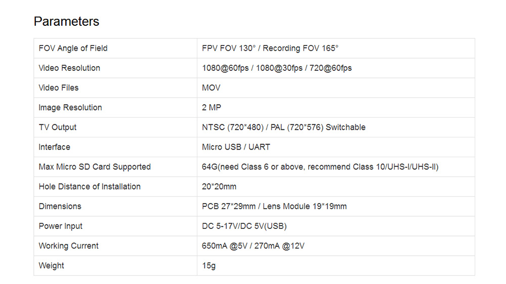The height and width of the screenshot is (284, 506).
Task: Select the Micro USB / UART value
Action: click(x=236, y=147)
